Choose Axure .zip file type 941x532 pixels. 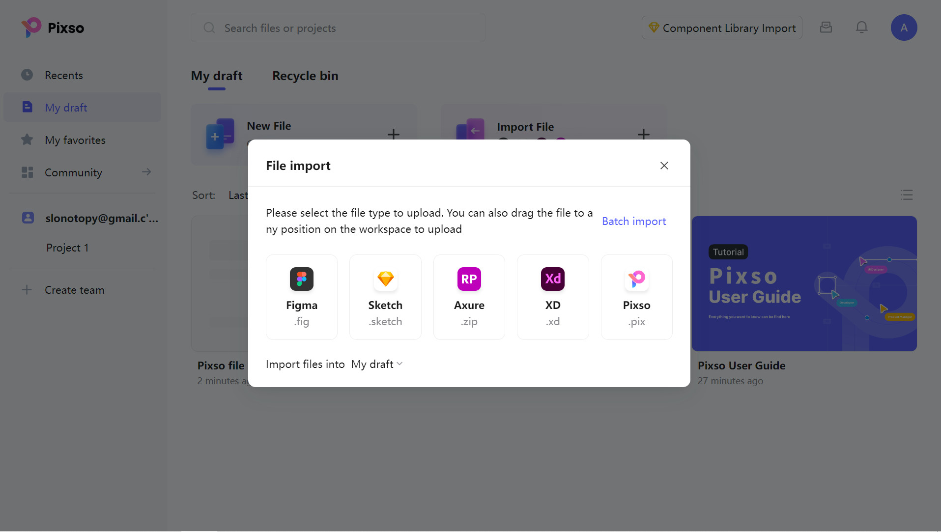[469, 297]
